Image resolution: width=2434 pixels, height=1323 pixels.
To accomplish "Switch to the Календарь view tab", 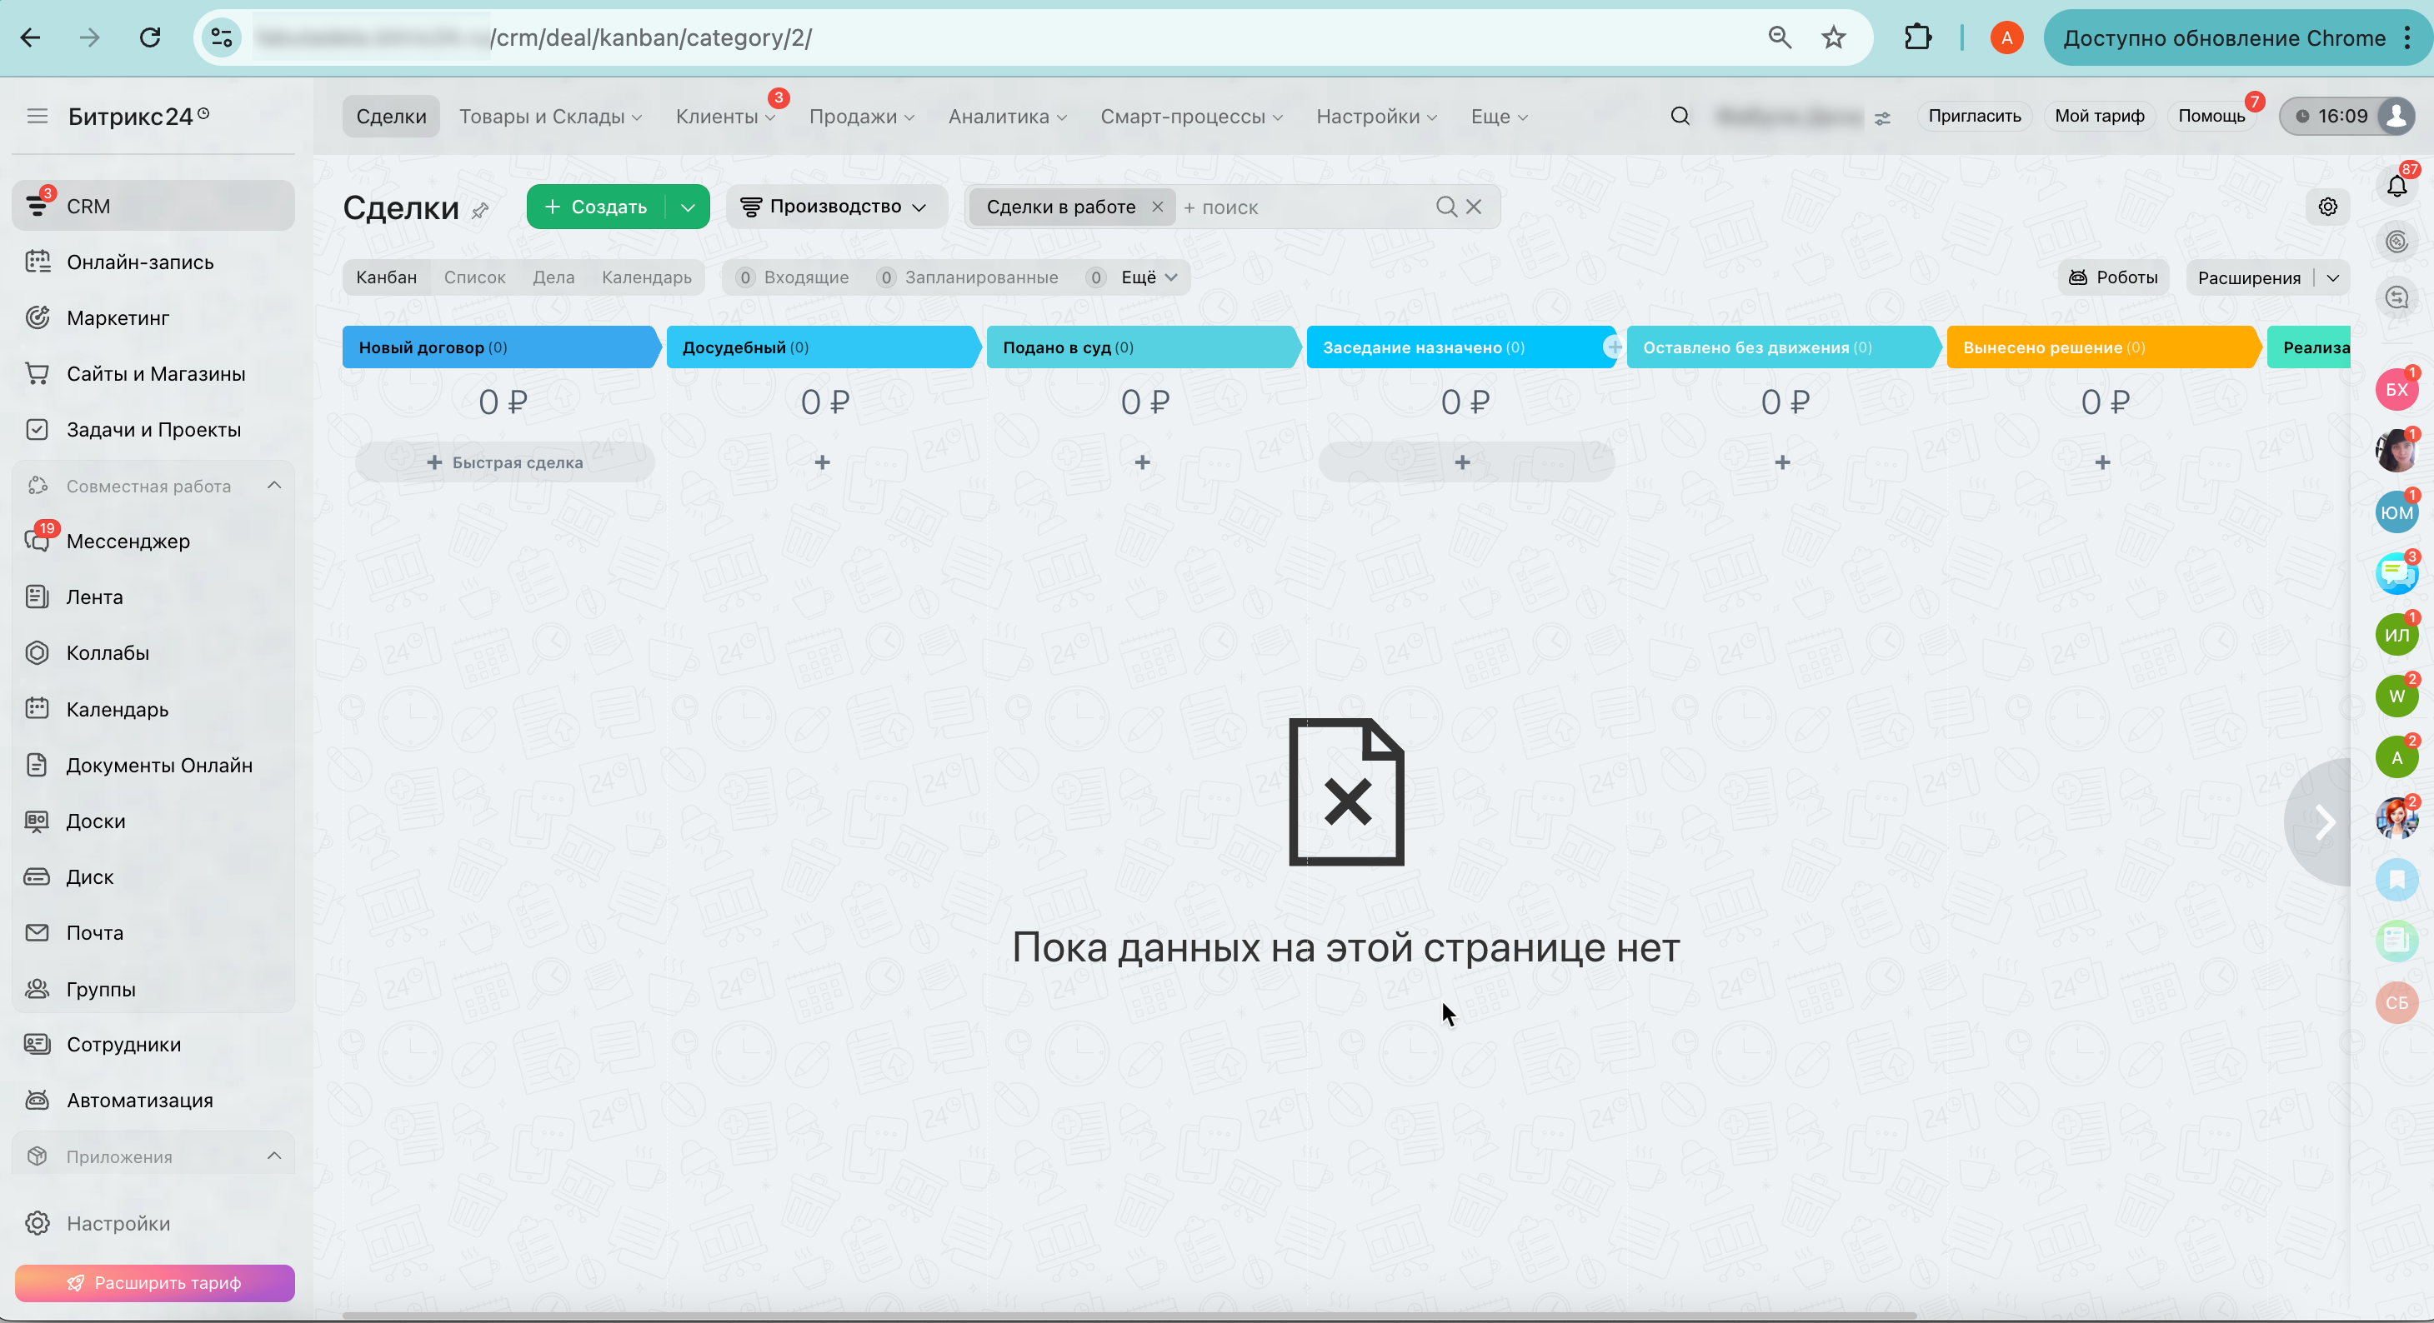I will click(x=646, y=277).
